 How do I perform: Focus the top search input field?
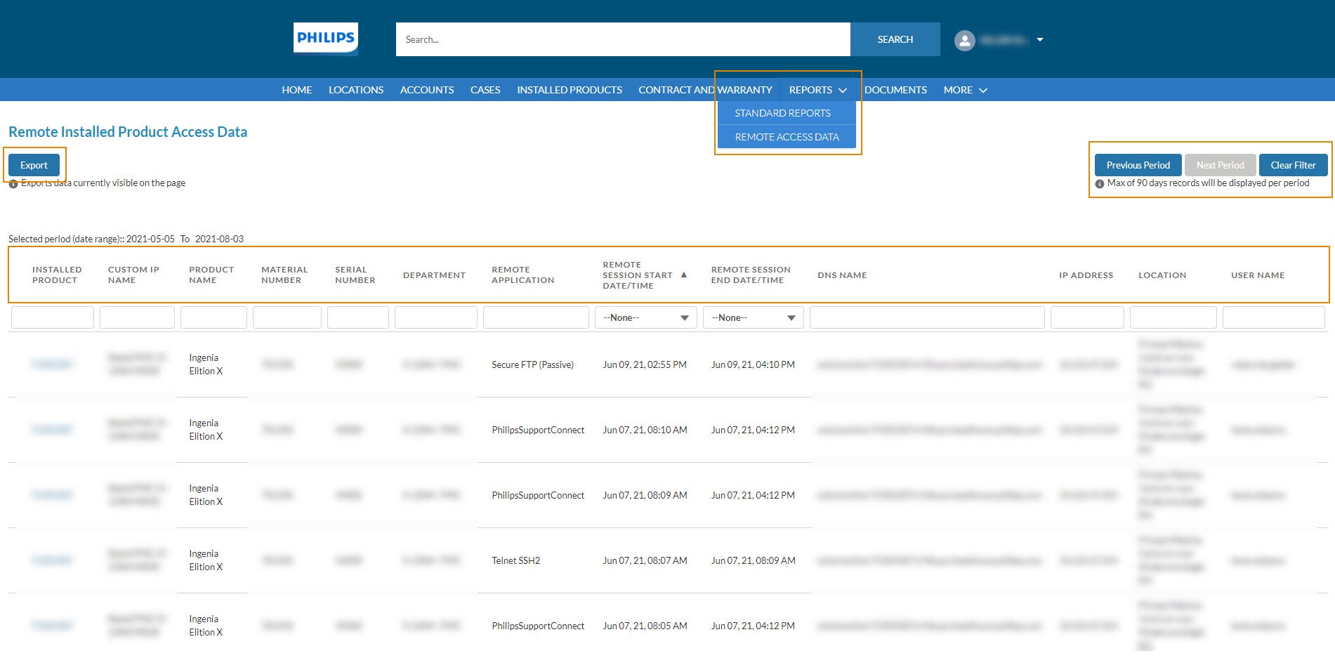(622, 39)
